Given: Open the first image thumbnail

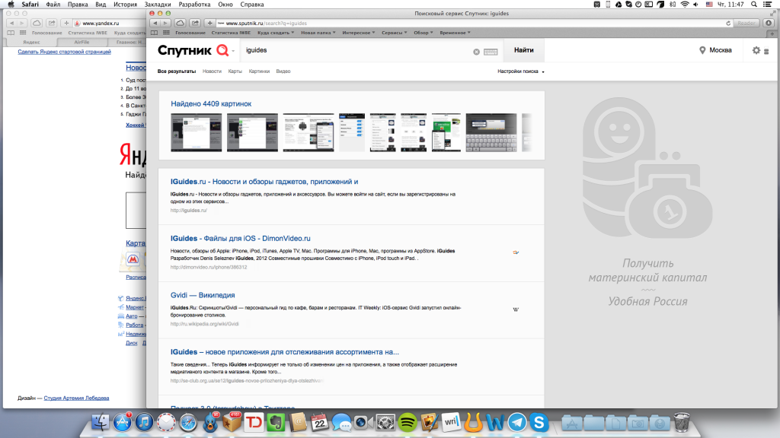Looking at the screenshot, I should [x=196, y=132].
